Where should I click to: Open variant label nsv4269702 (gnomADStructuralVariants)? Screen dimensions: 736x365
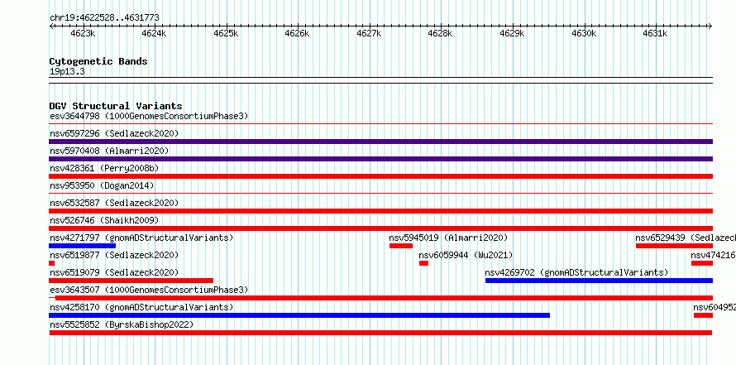(x=576, y=272)
